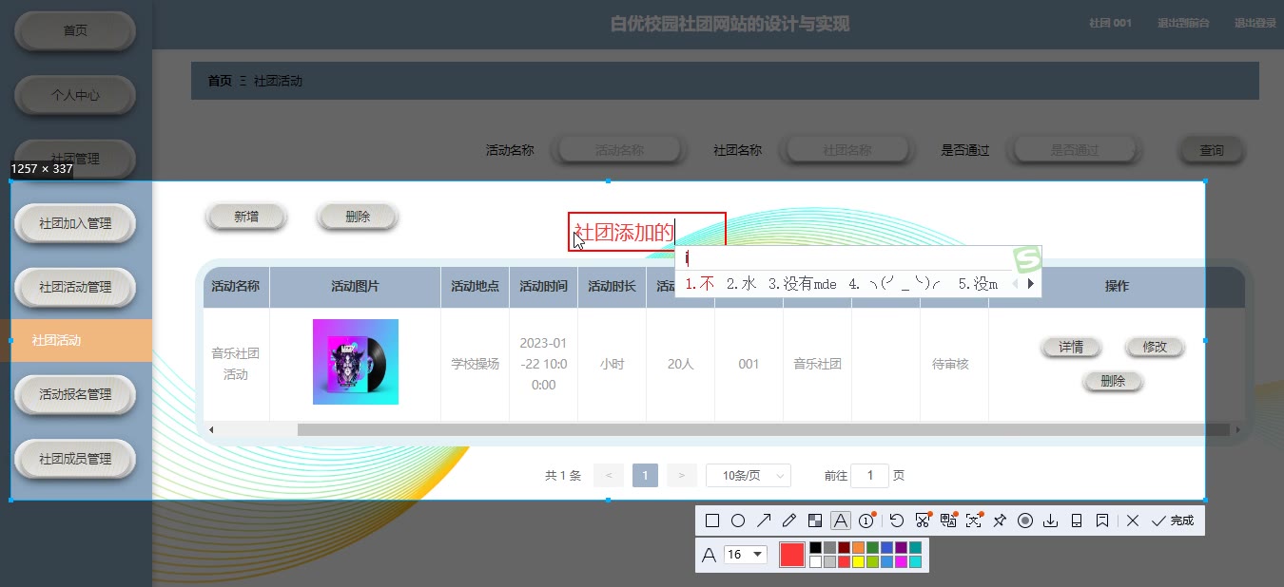Click 删除 in the table row
Viewport: 1284px width, 587px height.
pyautogui.click(x=1113, y=381)
